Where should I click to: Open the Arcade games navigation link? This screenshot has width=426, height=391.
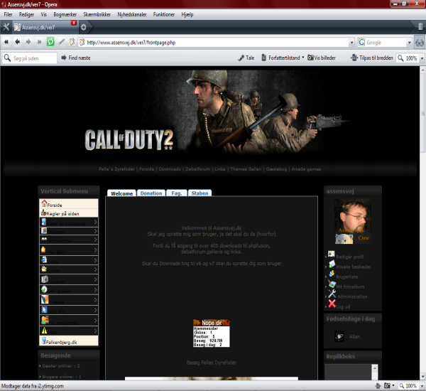click(x=306, y=169)
